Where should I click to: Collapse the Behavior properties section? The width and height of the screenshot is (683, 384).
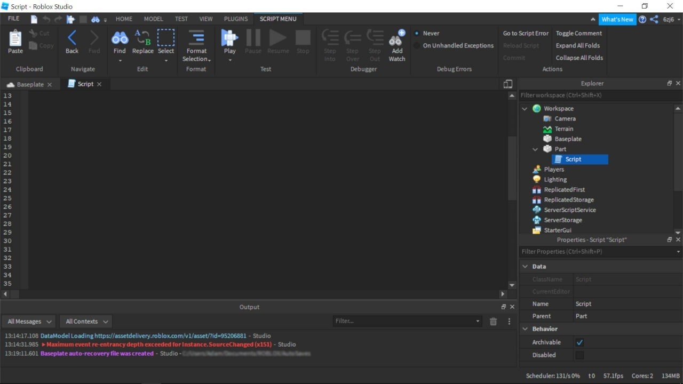pyautogui.click(x=525, y=329)
